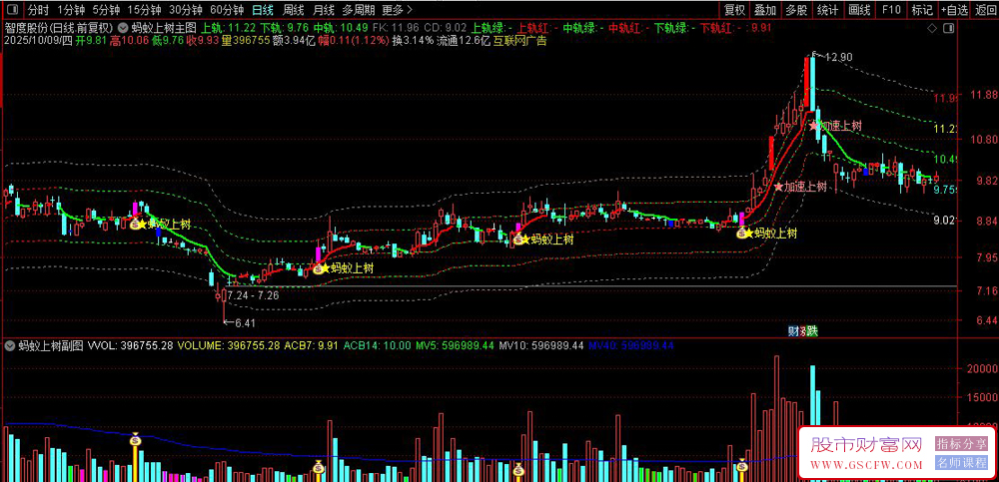Image resolution: width=999 pixels, height=482 pixels.
Task: Add the stock via +自选
Action: pos(954,10)
